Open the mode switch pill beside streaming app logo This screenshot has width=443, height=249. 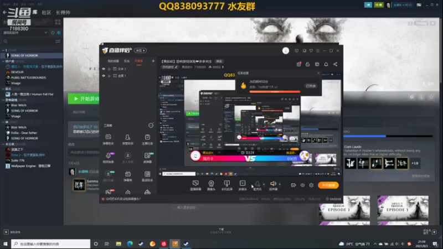pos(140,50)
